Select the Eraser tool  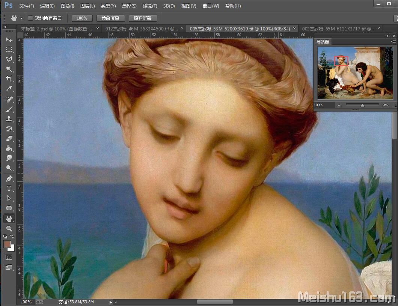click(x=9, y=139)
